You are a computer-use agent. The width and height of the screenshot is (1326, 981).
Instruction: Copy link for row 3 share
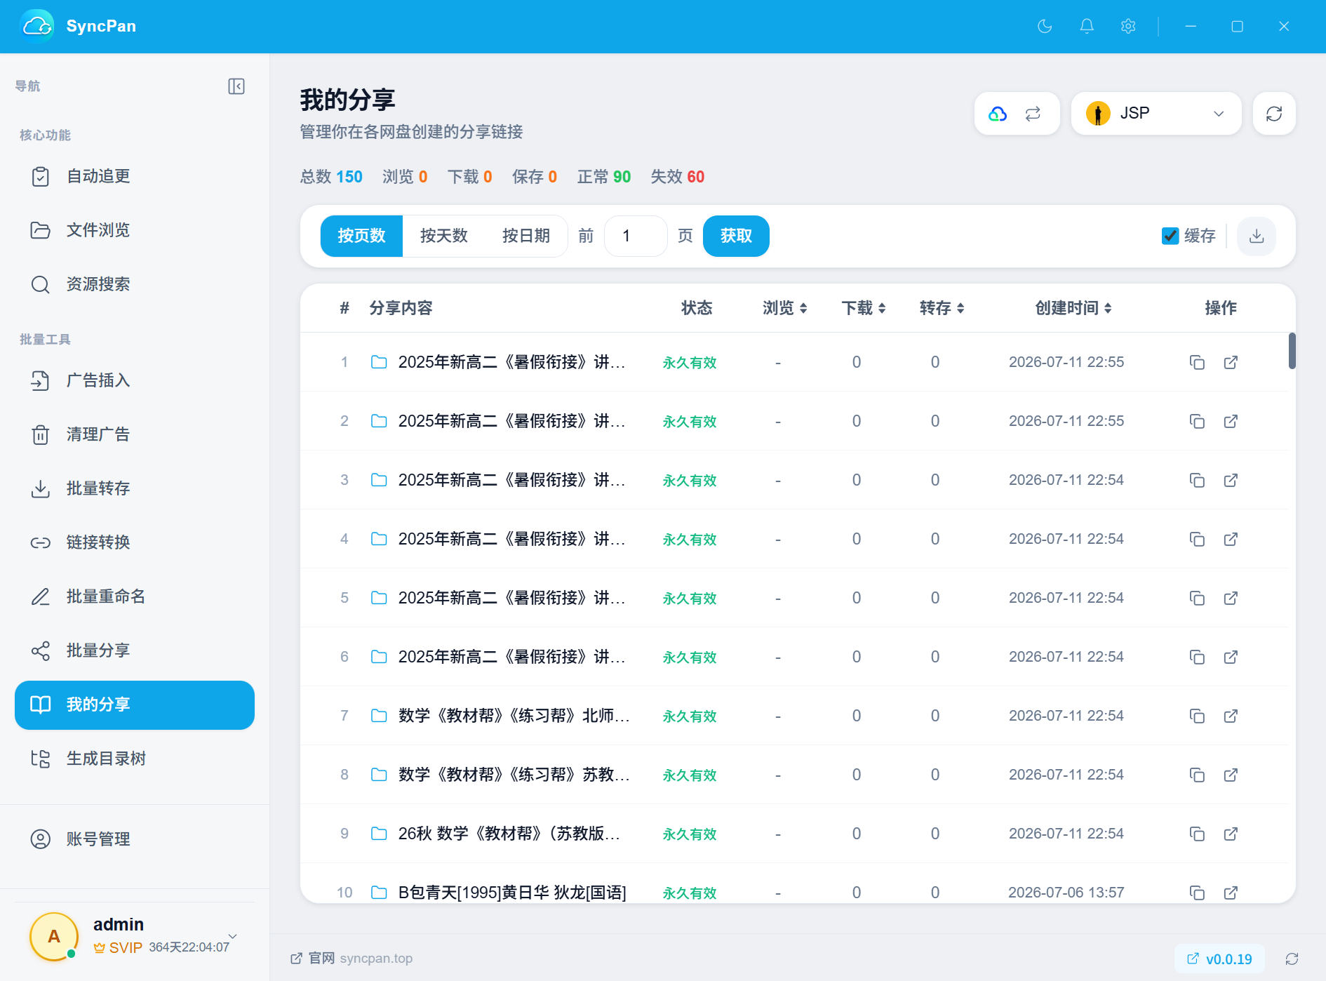pos(1197,480)
